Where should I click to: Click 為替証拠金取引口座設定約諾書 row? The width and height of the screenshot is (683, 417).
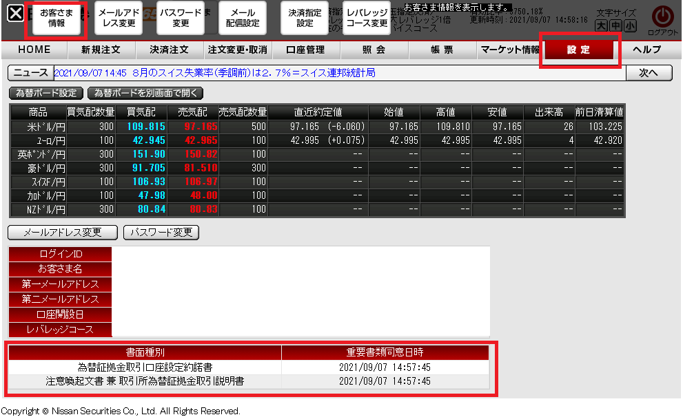249,367
